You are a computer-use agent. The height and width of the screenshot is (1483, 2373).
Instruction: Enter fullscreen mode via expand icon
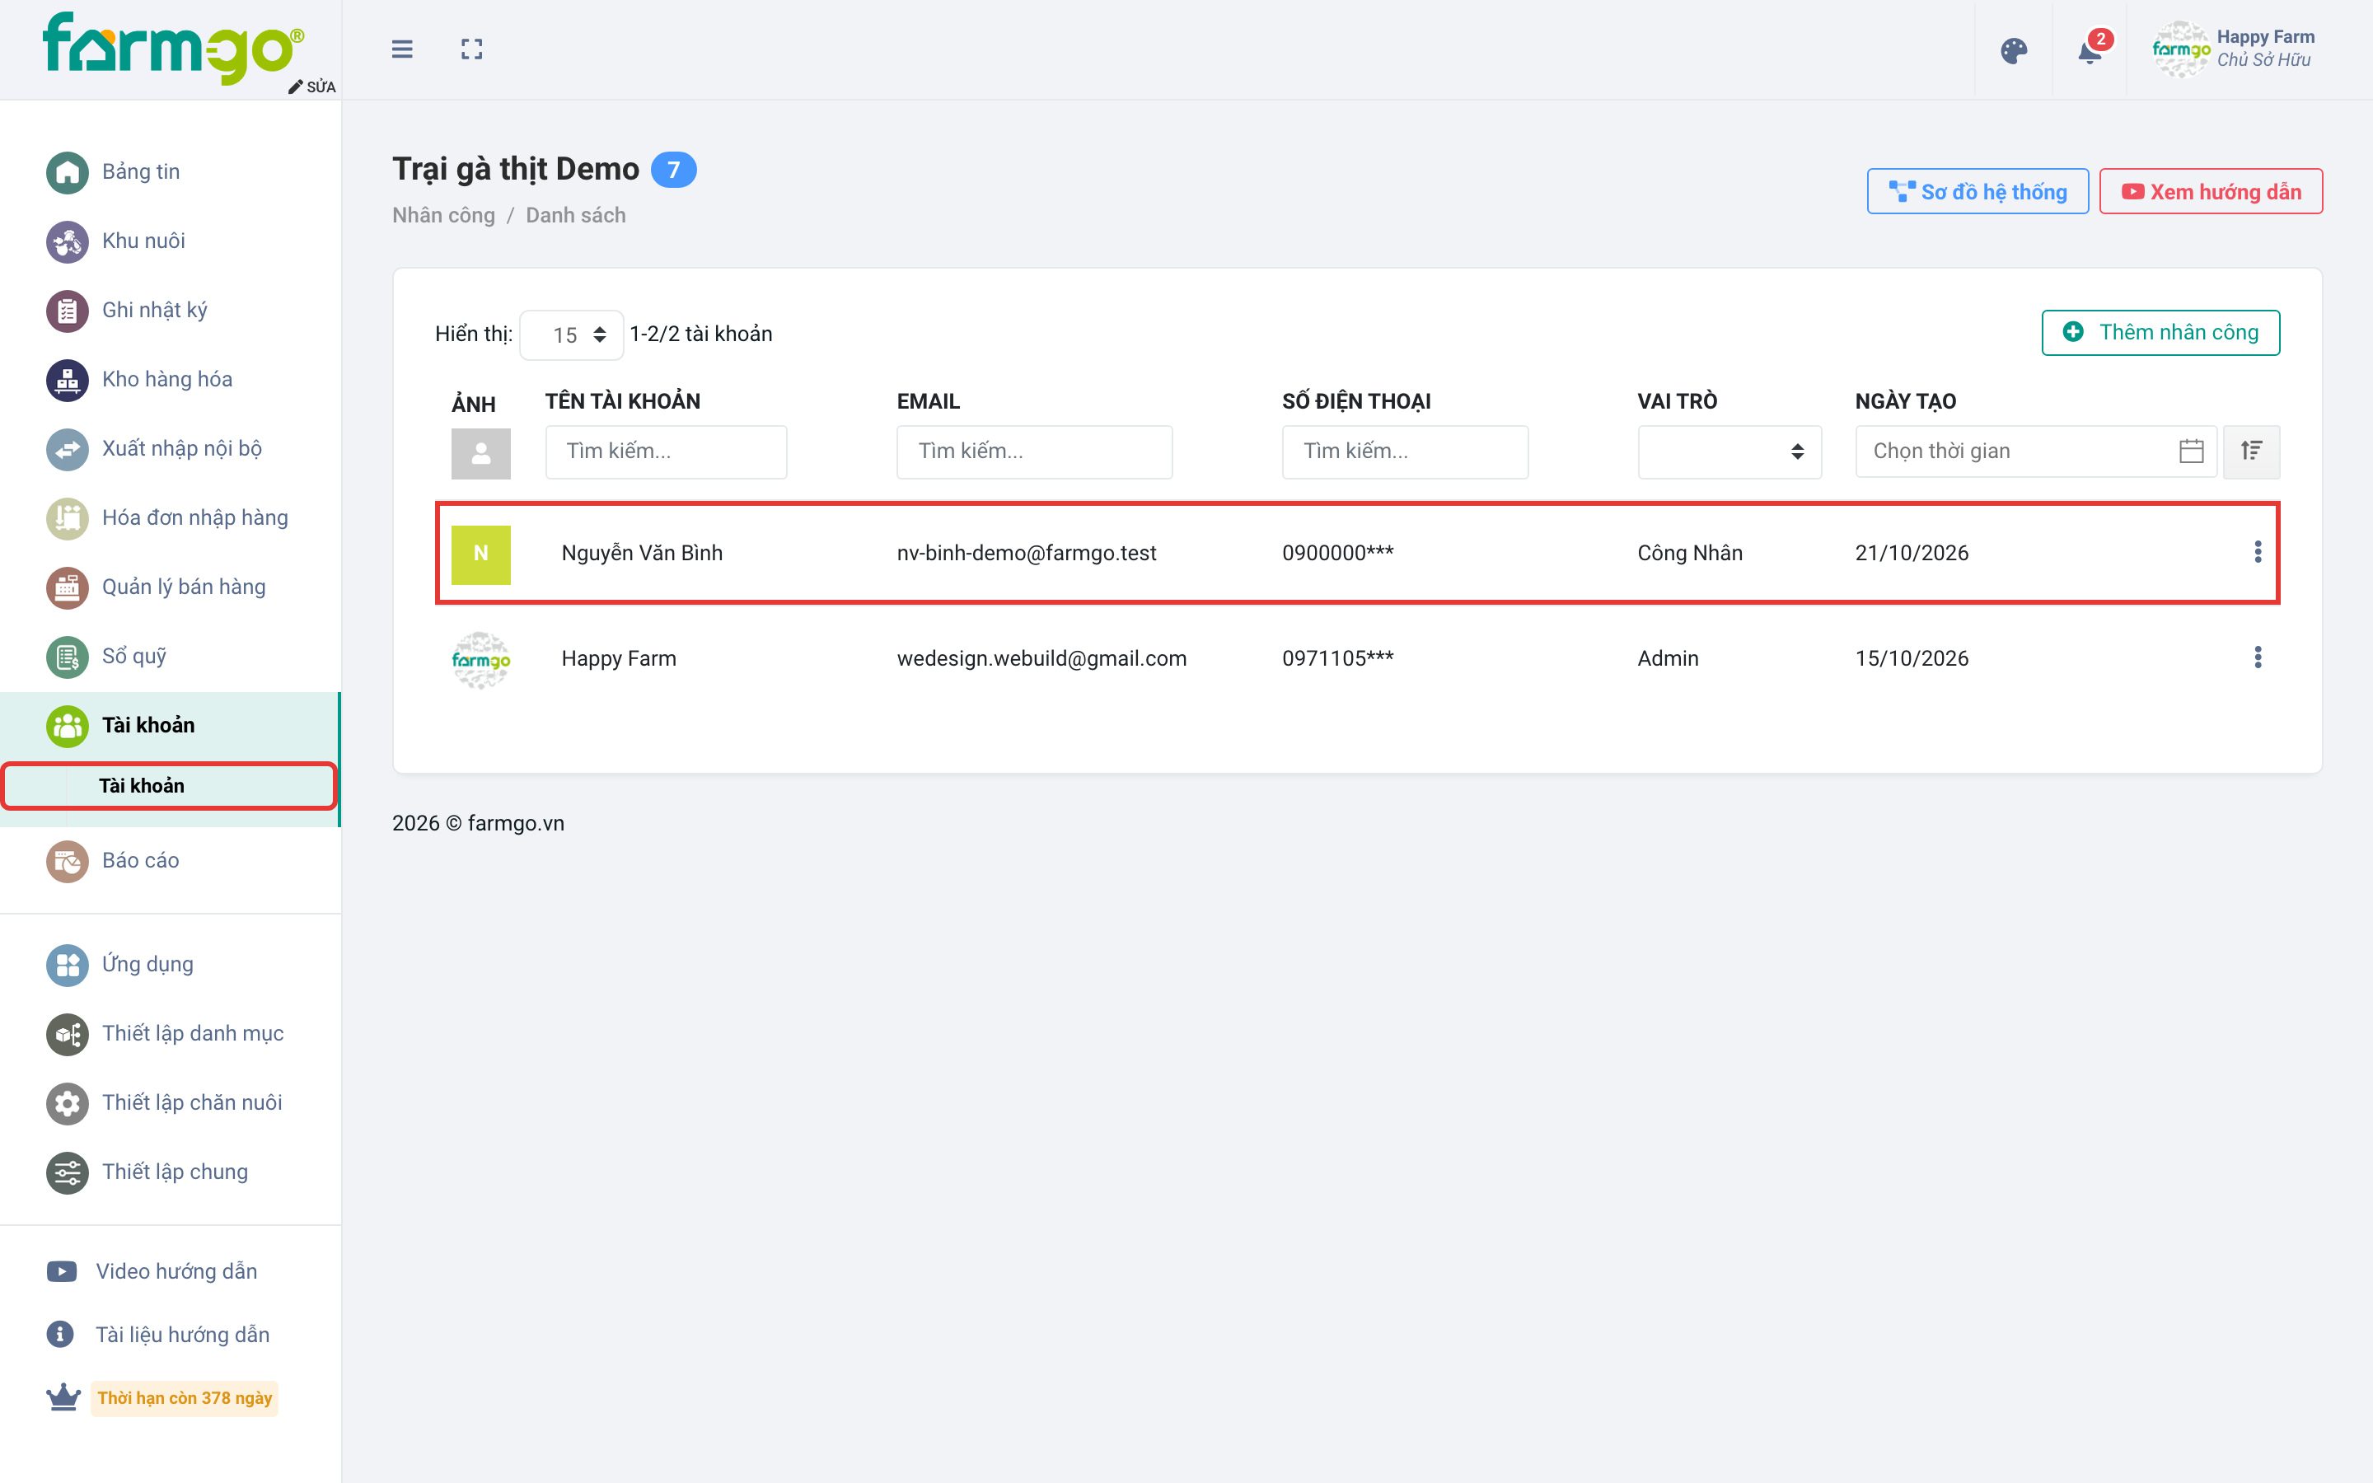471,49
